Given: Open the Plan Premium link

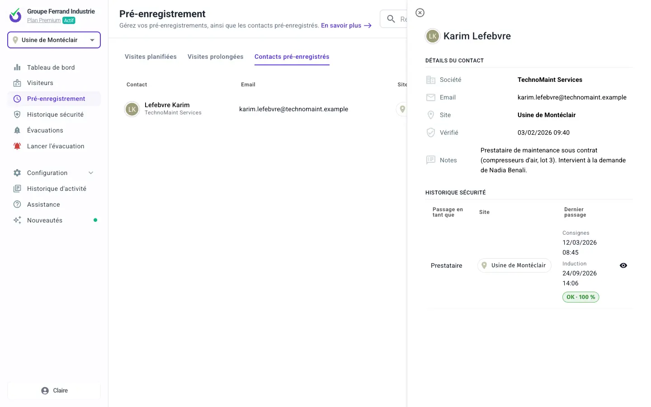Looking at the screenshot, I should (x=44, y=20).
